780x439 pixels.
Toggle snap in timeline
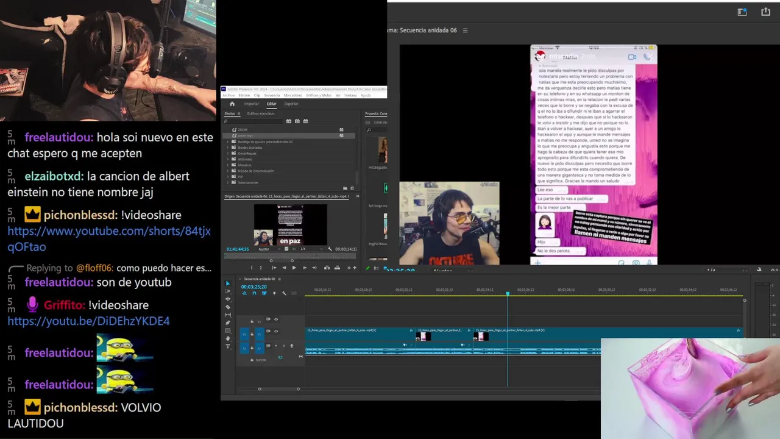[x=254, y=293]
